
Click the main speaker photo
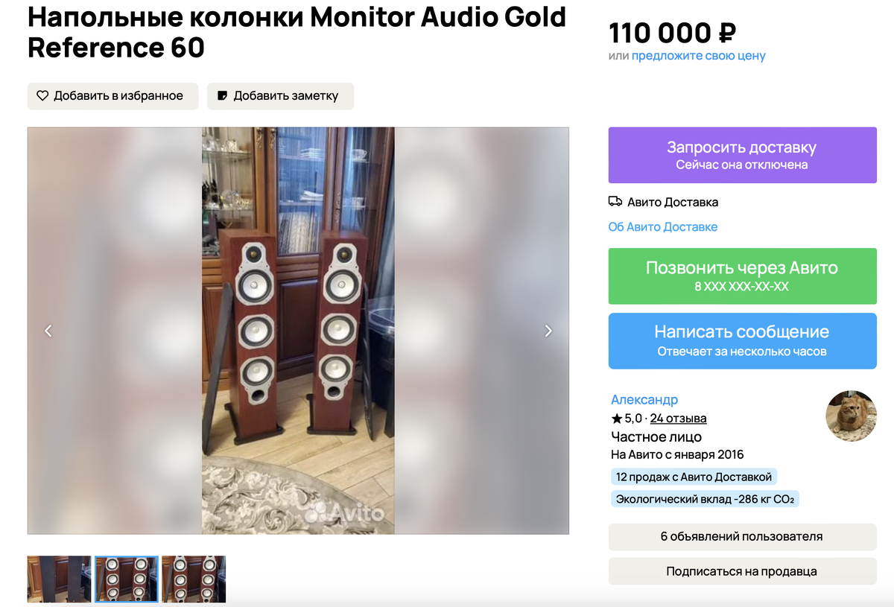tap(298, 331)
